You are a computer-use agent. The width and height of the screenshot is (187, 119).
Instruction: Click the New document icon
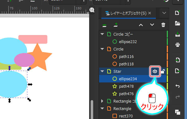[177, 13]
